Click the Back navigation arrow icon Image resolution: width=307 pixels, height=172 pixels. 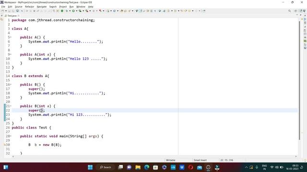click(x=189, y=11)
